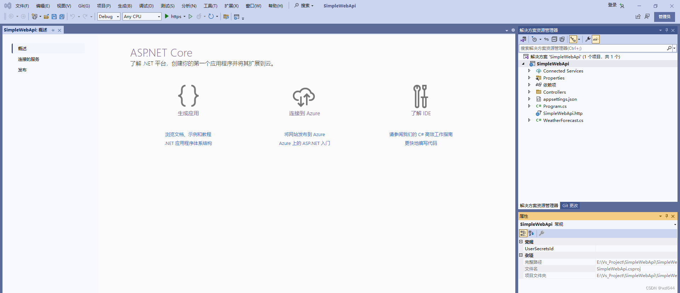
Task: Click Pending Changes Filter clock icon
Action: click(x=534, y=39)
